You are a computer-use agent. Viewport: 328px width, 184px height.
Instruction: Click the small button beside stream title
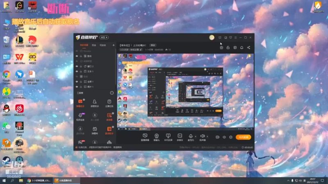pos(153,45)
